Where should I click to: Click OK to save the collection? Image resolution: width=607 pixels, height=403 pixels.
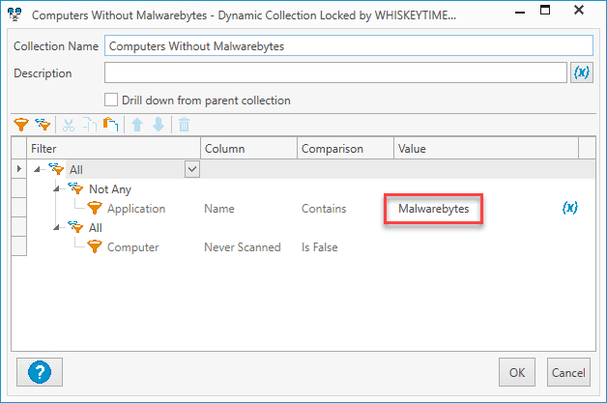click(x=517, y=372)
